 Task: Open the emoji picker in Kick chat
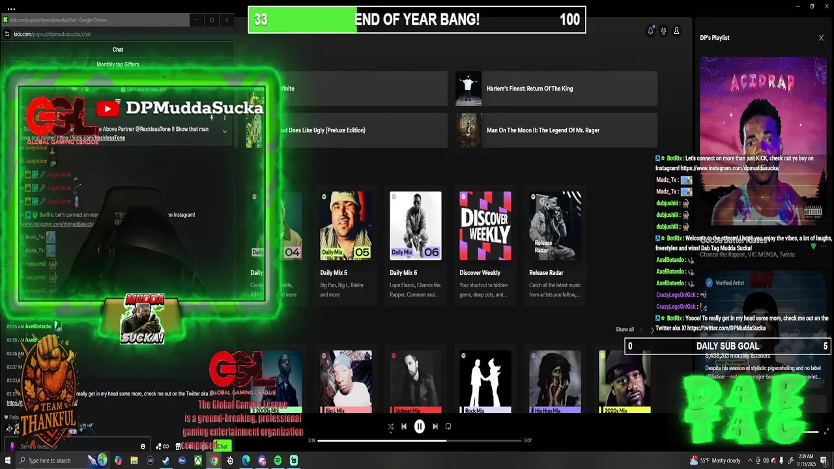(143, 446)
